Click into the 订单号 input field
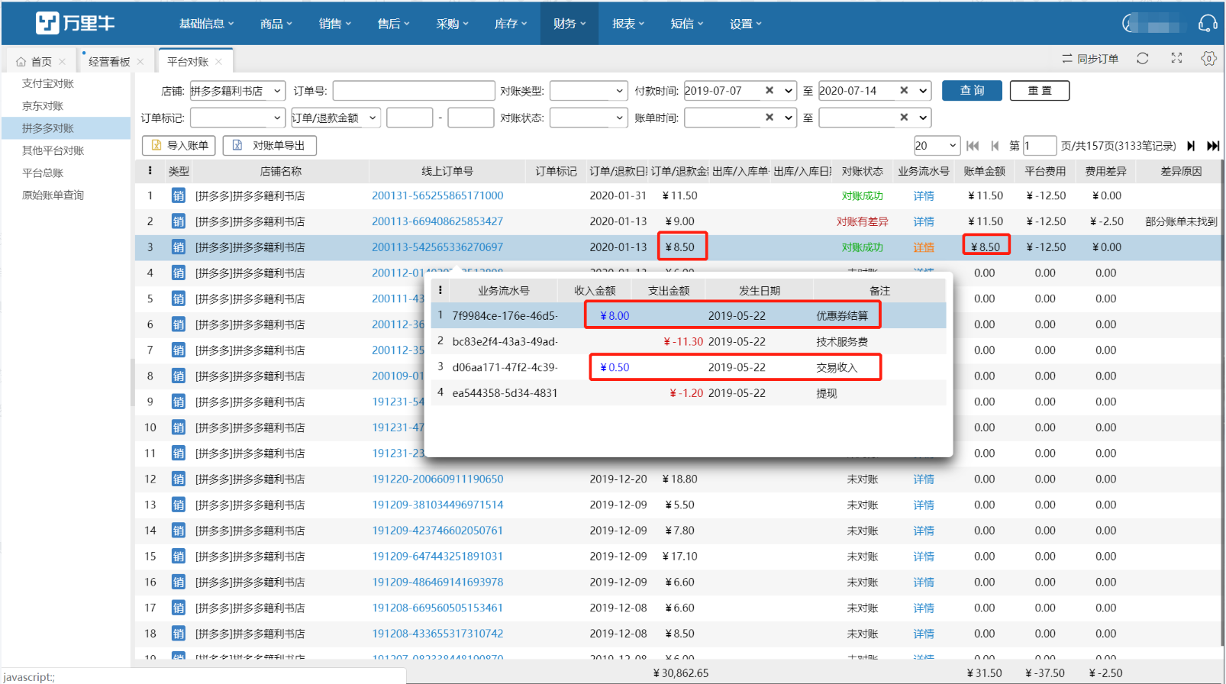Screen dimensions: 1226x684 click(414, 91)
